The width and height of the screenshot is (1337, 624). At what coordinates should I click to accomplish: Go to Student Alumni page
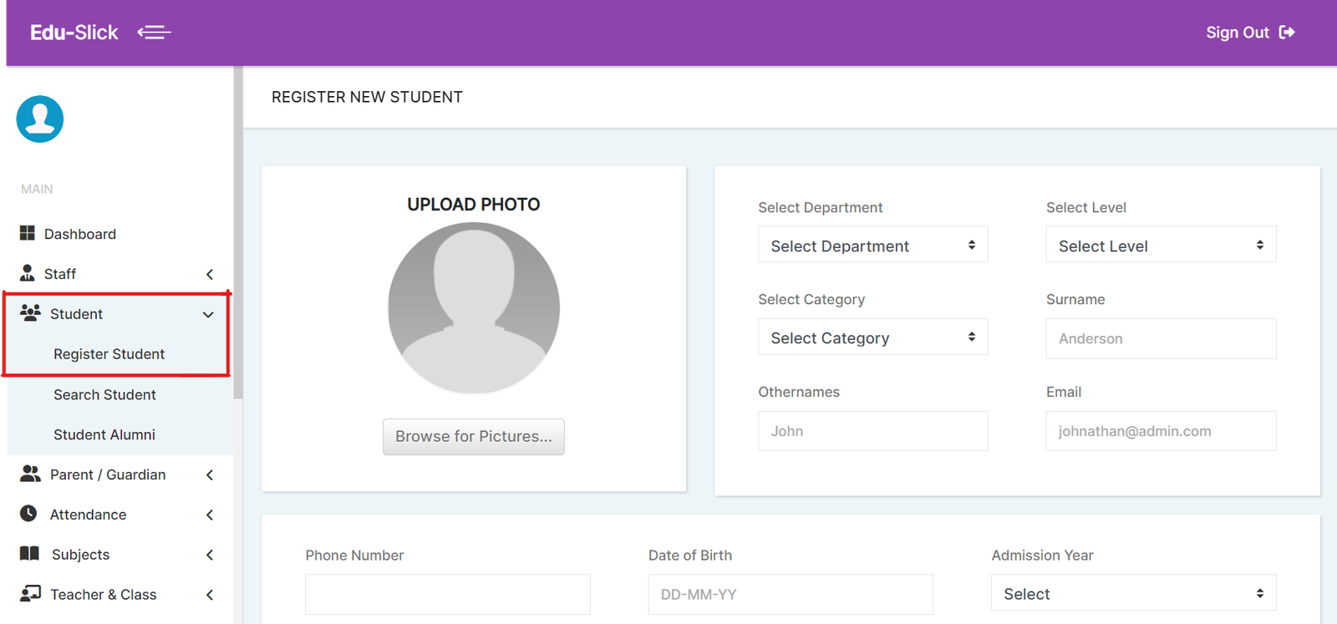(104, 434)
